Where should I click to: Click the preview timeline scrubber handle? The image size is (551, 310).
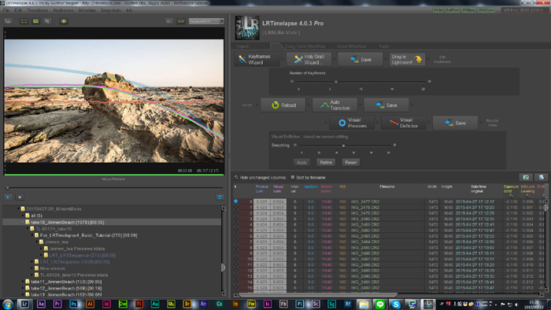[x=7, y=188]
